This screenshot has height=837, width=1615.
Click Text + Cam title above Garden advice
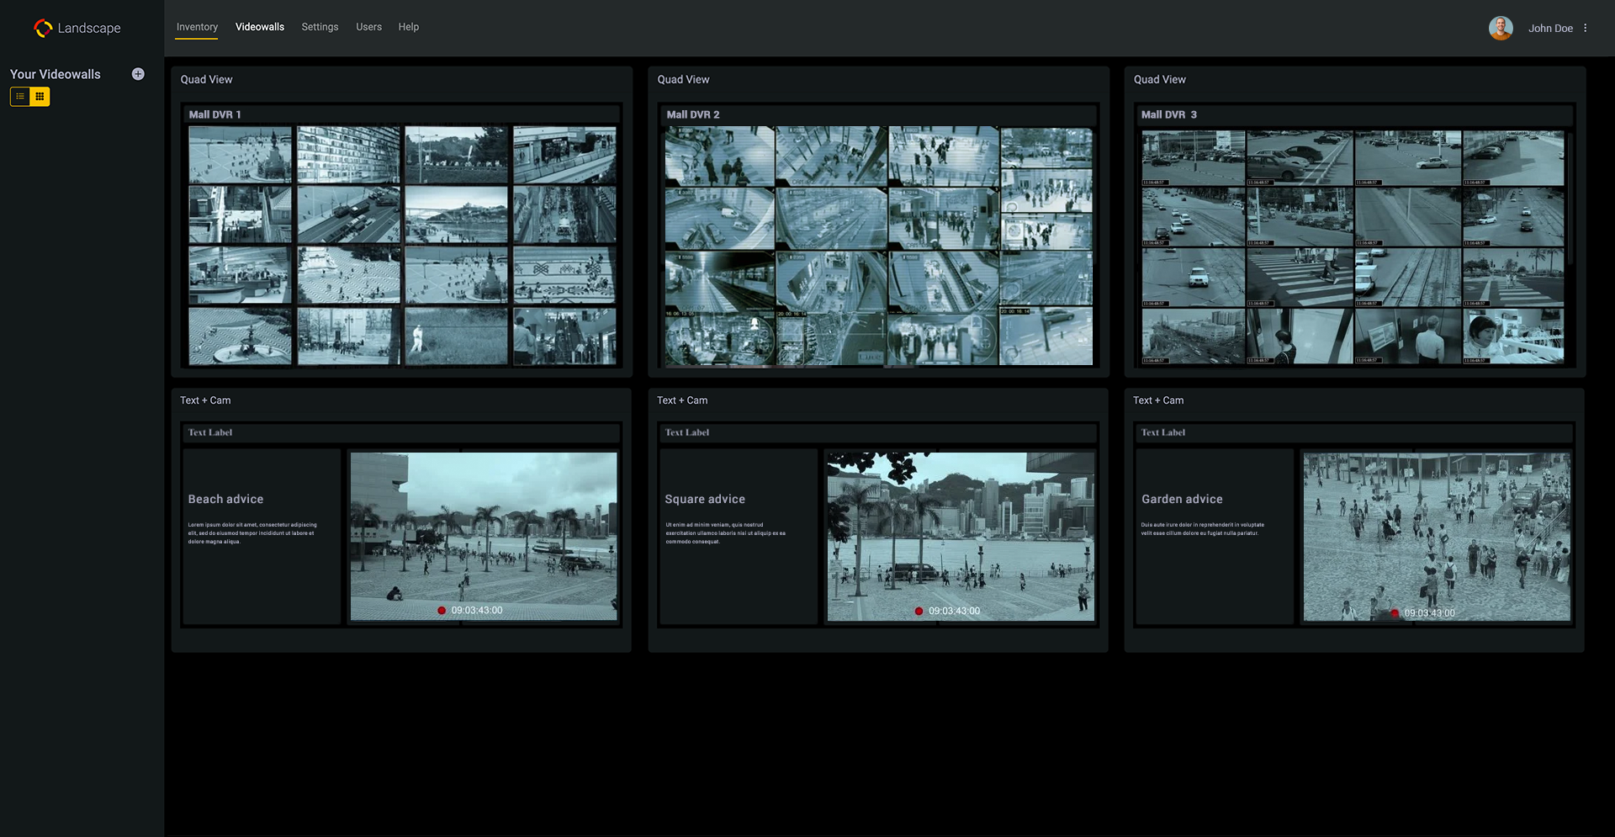(x=1158, y=400)
